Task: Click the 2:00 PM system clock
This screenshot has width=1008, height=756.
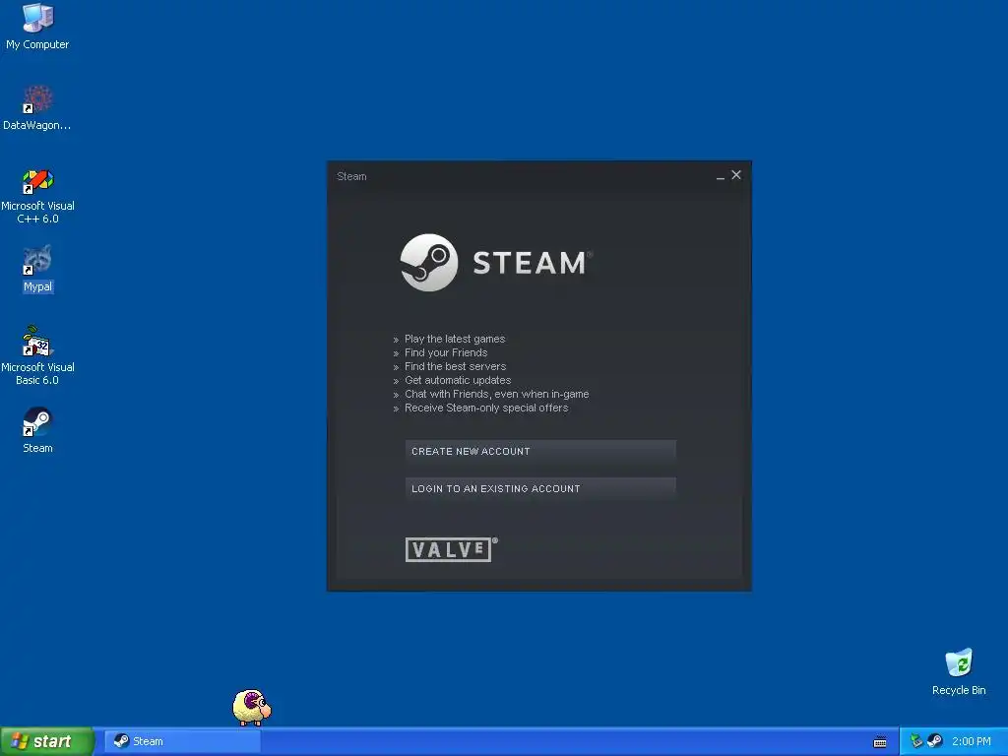Action: (972, 741)
